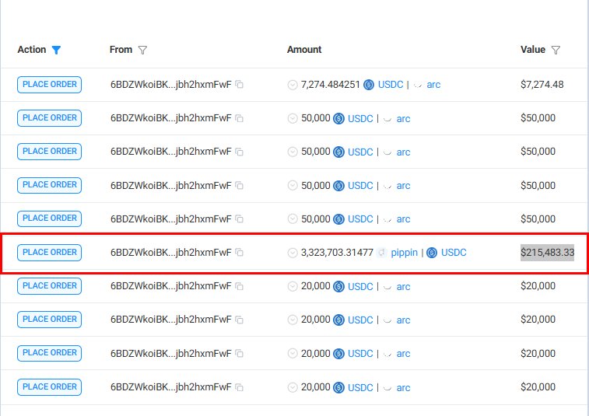Copy address in the pippin row
This screenshot has width=589, height=416.
tap(240, 252)
